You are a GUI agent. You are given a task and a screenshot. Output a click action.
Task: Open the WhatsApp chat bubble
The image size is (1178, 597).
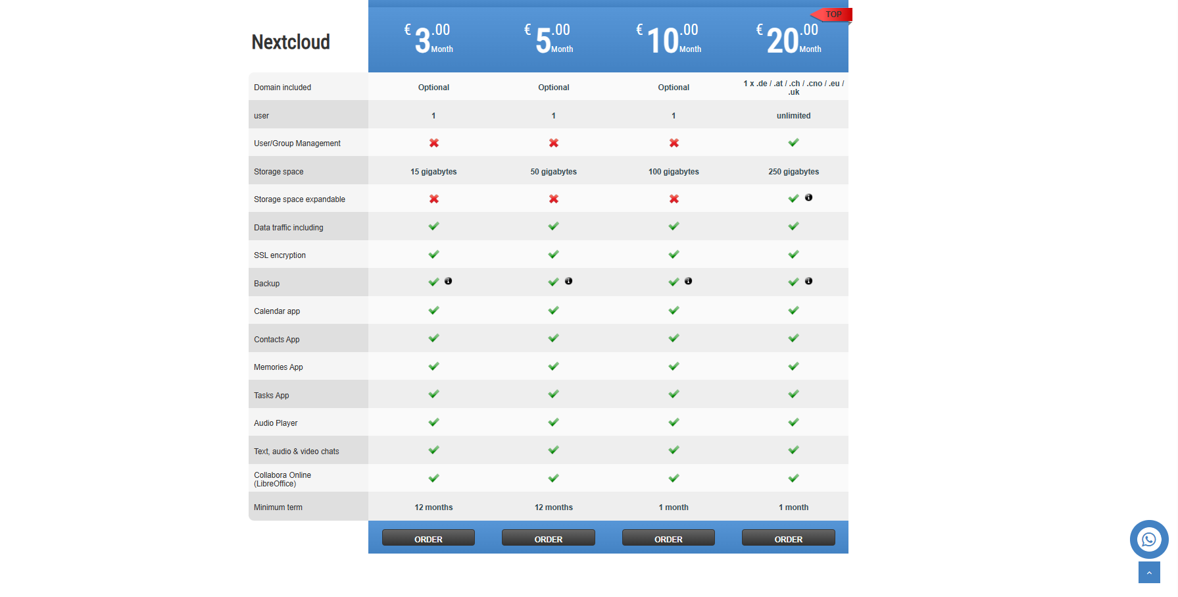click(x=1149, y=540)
